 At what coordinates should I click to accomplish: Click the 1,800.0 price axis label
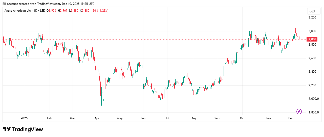click(313, 112)
